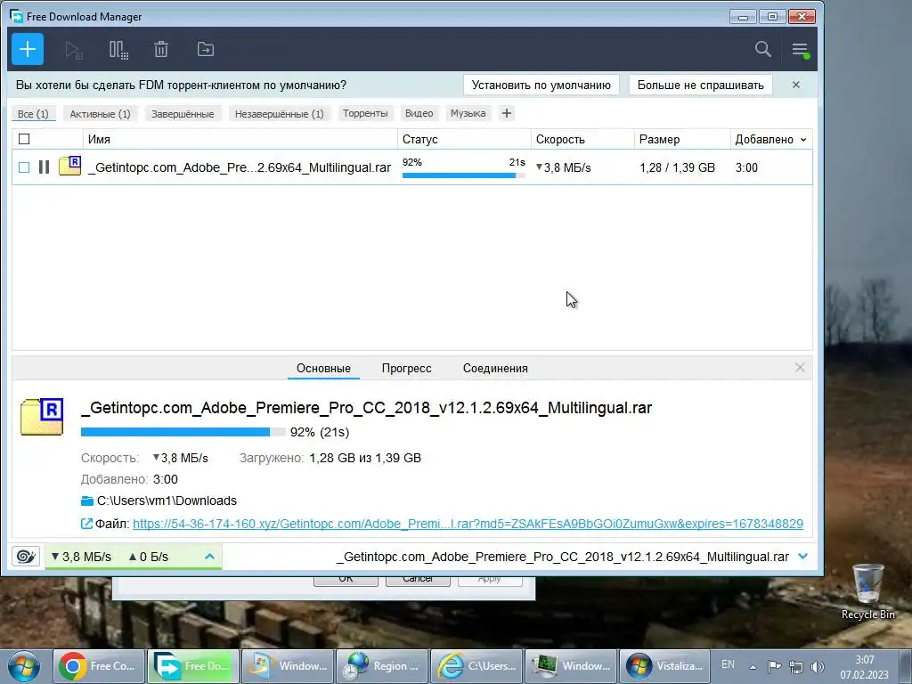Select the Торренты filter tab
The width and height of the screenshot is (912, 684).
(x=365, y=113)
